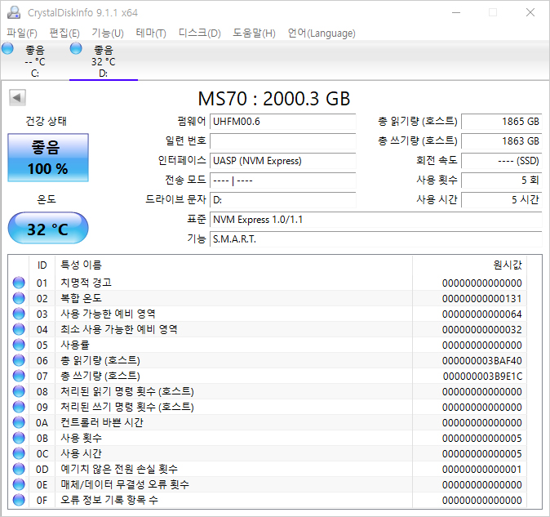Image resolution: width=550 pixels, height=517 pixels.
Task: Click the status orb for attribute 06
Action: 19,360
